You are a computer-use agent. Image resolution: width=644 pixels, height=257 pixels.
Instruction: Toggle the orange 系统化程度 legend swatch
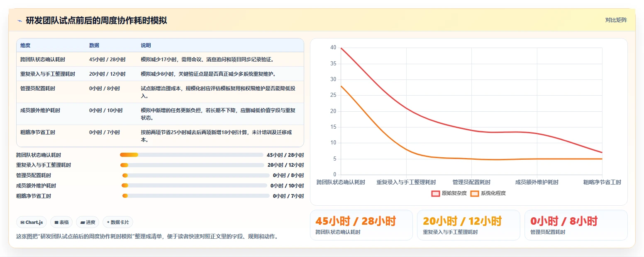(x=475, y=193)
